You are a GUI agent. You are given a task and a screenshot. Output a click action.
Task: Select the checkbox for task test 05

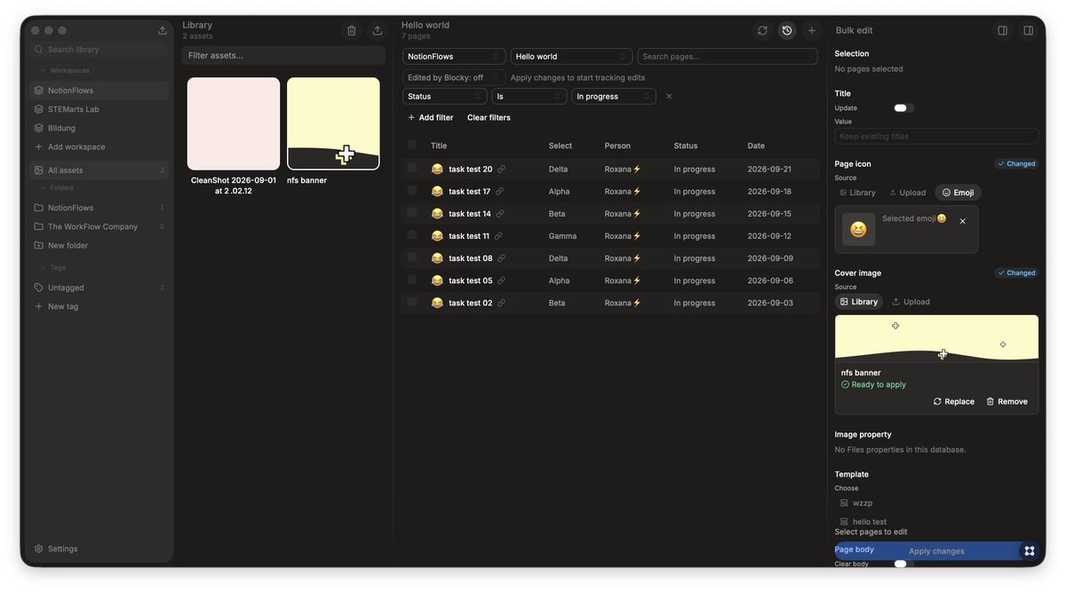click(x=412, y=280)
